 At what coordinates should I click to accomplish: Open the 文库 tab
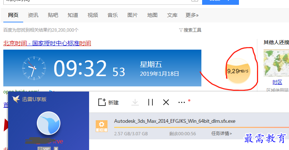[172, 15]
